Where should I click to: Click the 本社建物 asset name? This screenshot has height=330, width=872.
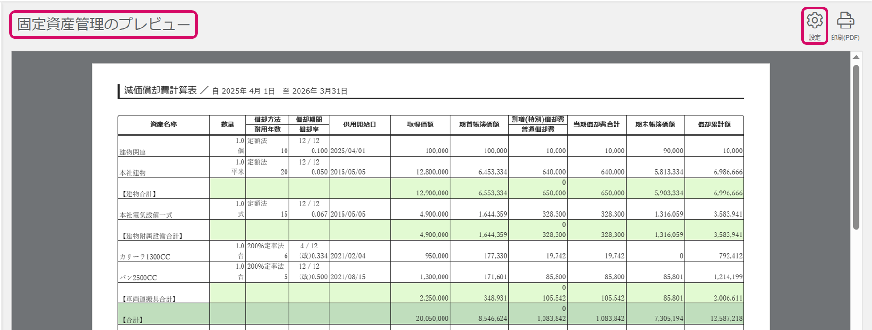point(133,173)
